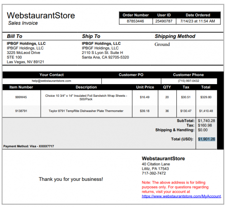Image resolution: width=226 pixels, height=207 pixels.
Task: Click 40 Citation Lane address line
Action: (x=156, y=164)
